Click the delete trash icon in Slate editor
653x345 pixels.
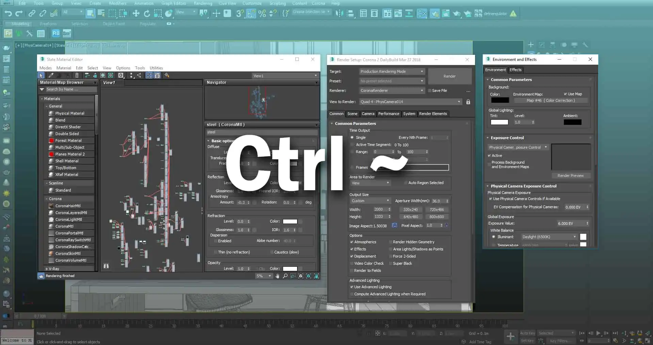point(77,76)
